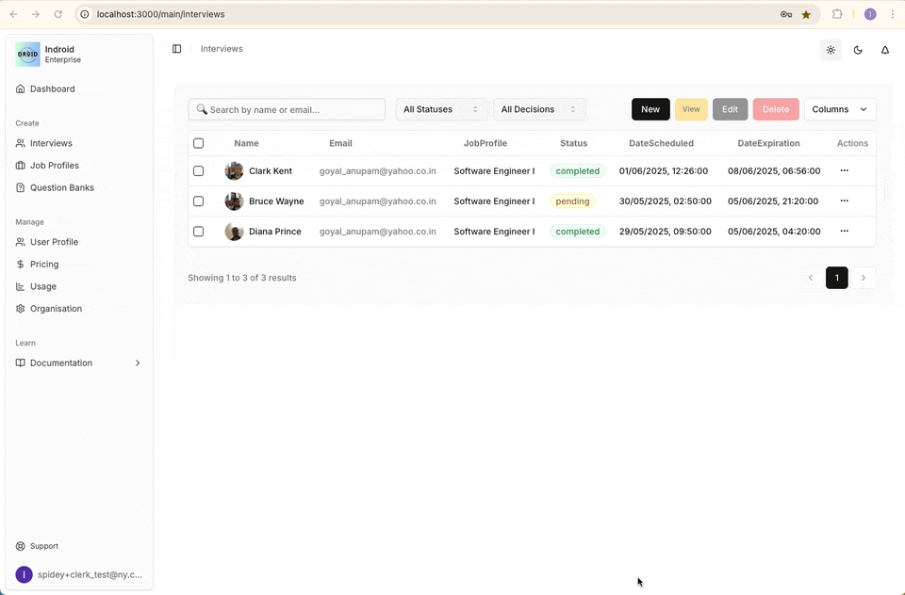Open actions menu for Diana Prince
905x595 pixels.
(844, 232)
